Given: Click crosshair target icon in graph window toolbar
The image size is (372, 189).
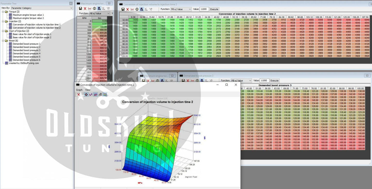Looking at the screenshot, I should pos(86,94).
